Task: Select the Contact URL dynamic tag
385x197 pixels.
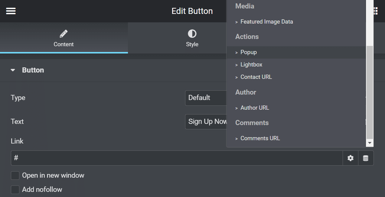Action: click(256, 77)
